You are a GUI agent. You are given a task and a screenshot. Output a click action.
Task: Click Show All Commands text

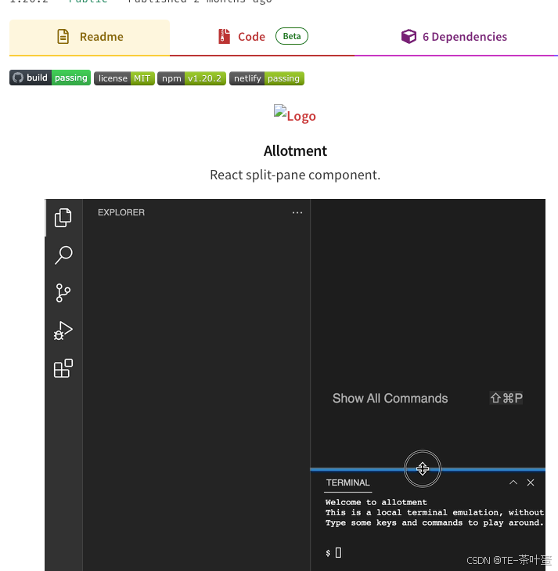pos(390,399)
